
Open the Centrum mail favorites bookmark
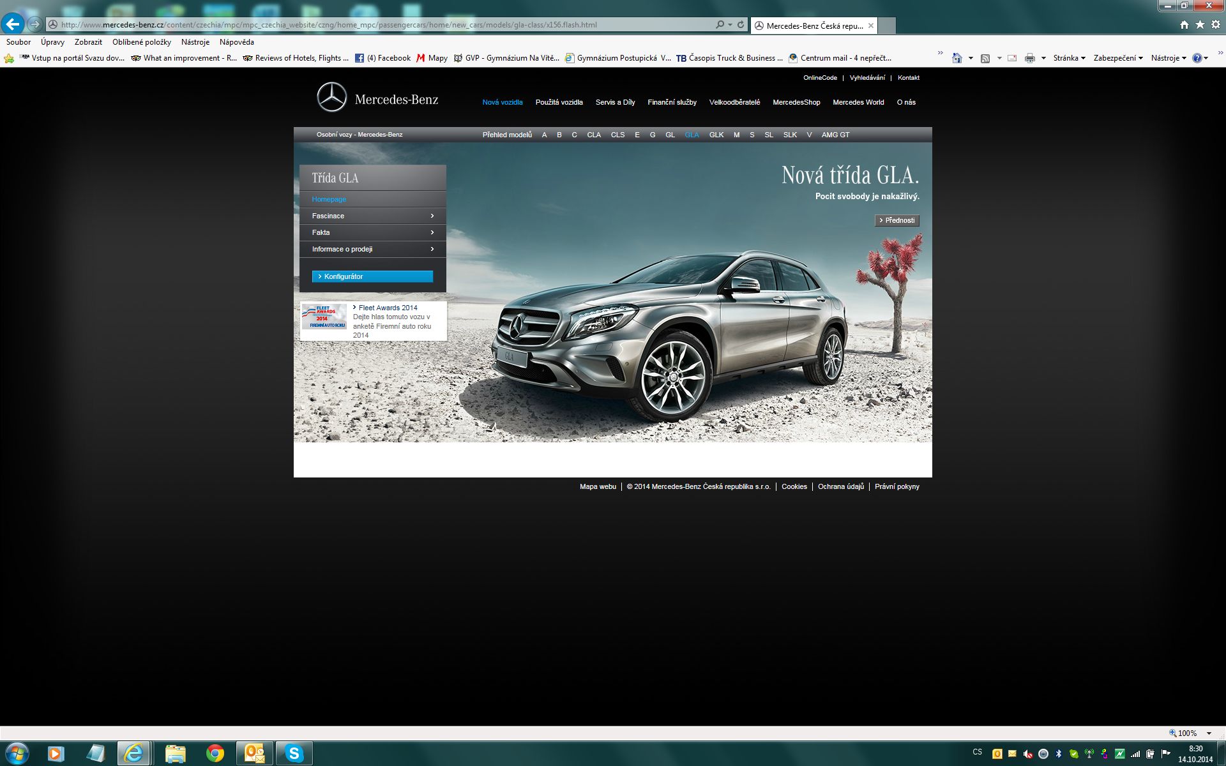pos(840,58)
